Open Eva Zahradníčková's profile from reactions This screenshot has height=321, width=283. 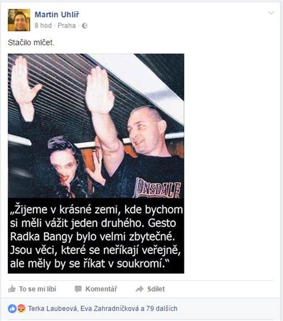click(109, 308)
